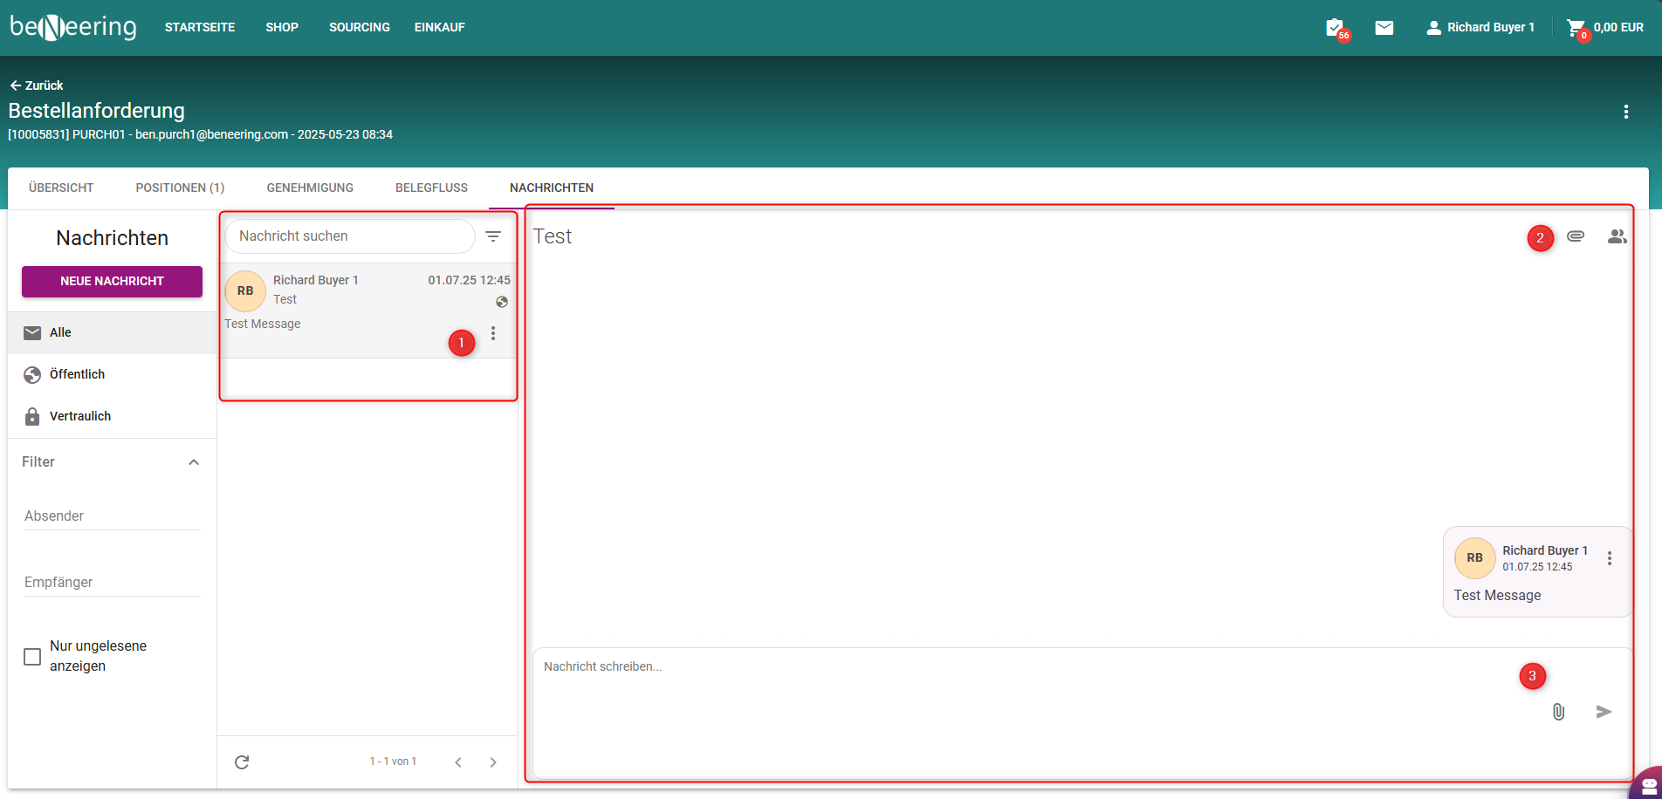The height and width of the screenshot is (799, 1662).
Task: Click the attachments paperclip icon beside Test title
Action: pyautogui.click(x=1576, y=236)
